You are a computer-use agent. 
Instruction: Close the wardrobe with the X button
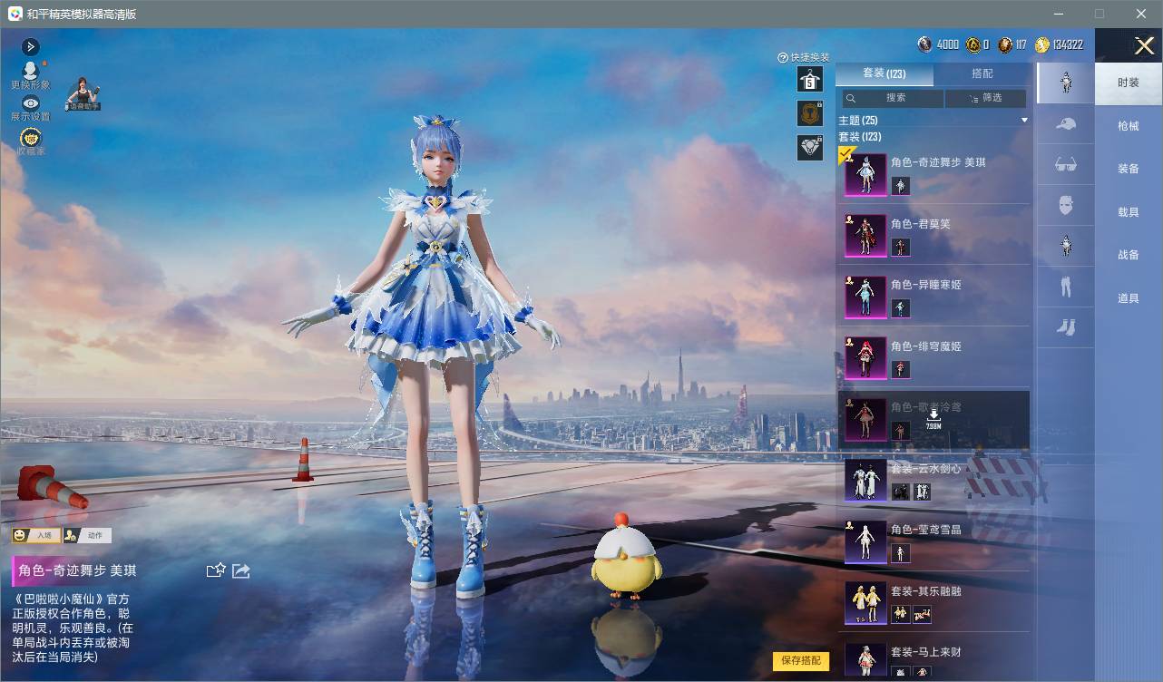click(x=1145, y=45)
